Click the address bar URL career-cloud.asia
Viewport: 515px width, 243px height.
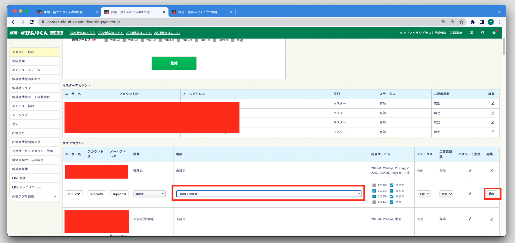[84, 22]
